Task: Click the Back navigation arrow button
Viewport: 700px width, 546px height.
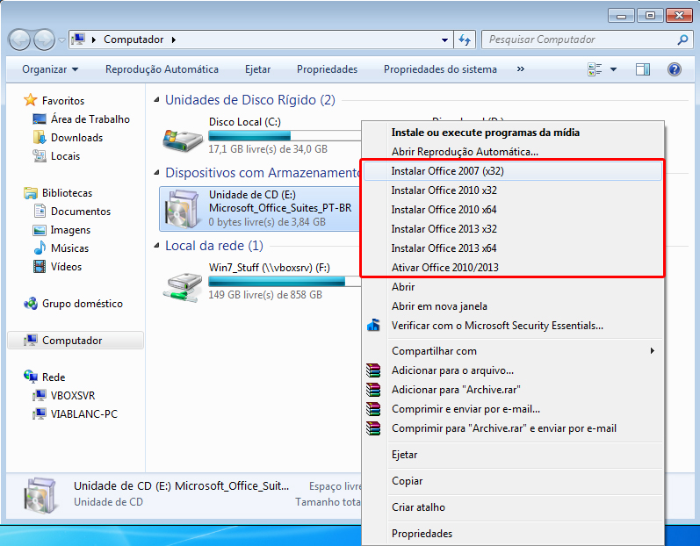Action: 19,40
